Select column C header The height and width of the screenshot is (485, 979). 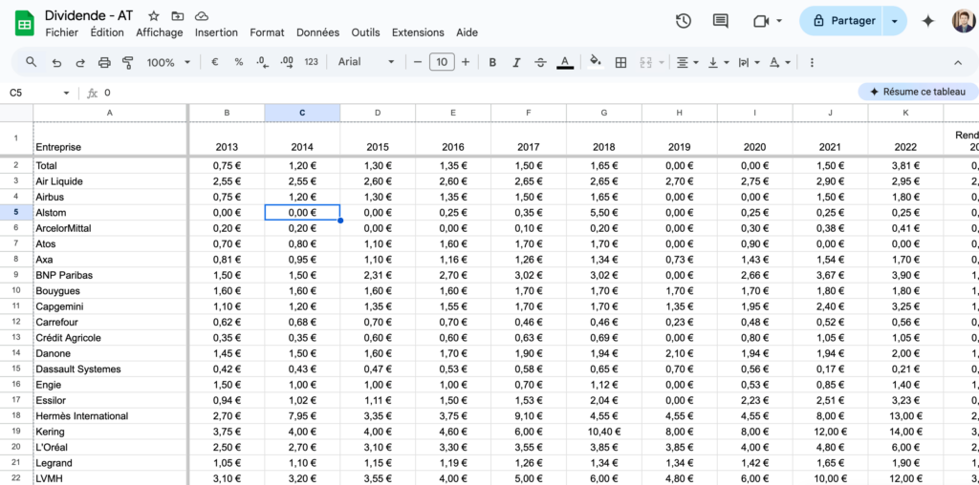302,113
